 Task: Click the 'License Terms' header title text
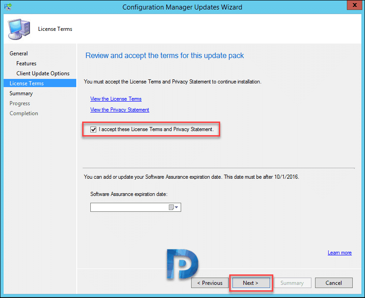click(55, 29)
